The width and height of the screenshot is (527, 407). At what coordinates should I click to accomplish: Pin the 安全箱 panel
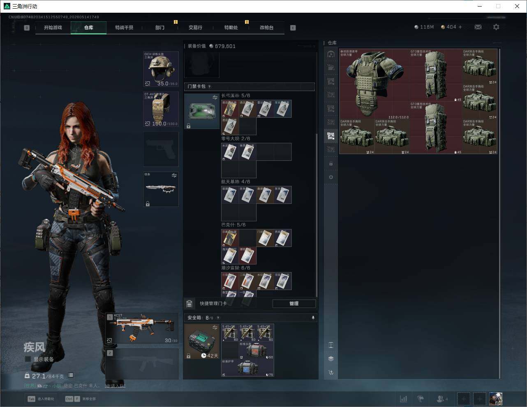click(x=313, y=318)
